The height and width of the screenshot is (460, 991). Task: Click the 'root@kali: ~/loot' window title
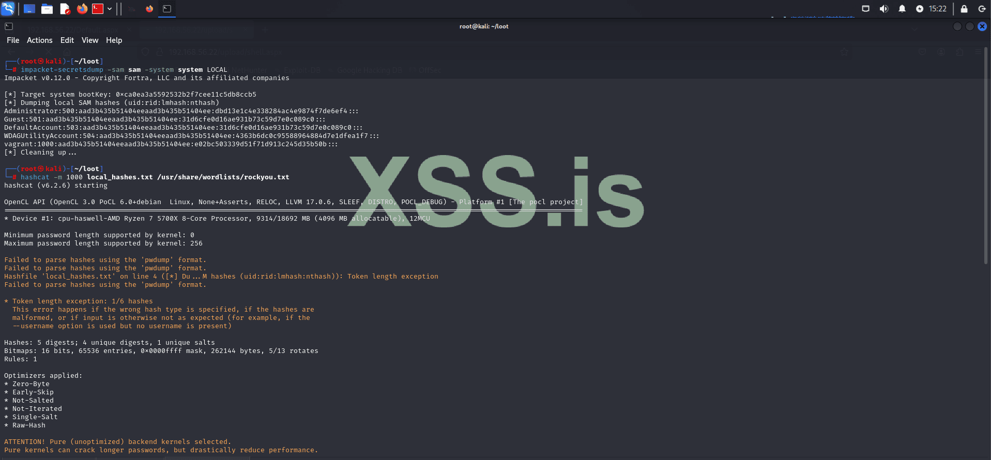[484, 26]
